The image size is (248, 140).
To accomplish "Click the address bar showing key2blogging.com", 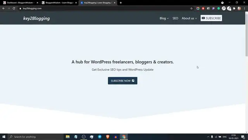I will click(104, 9).
